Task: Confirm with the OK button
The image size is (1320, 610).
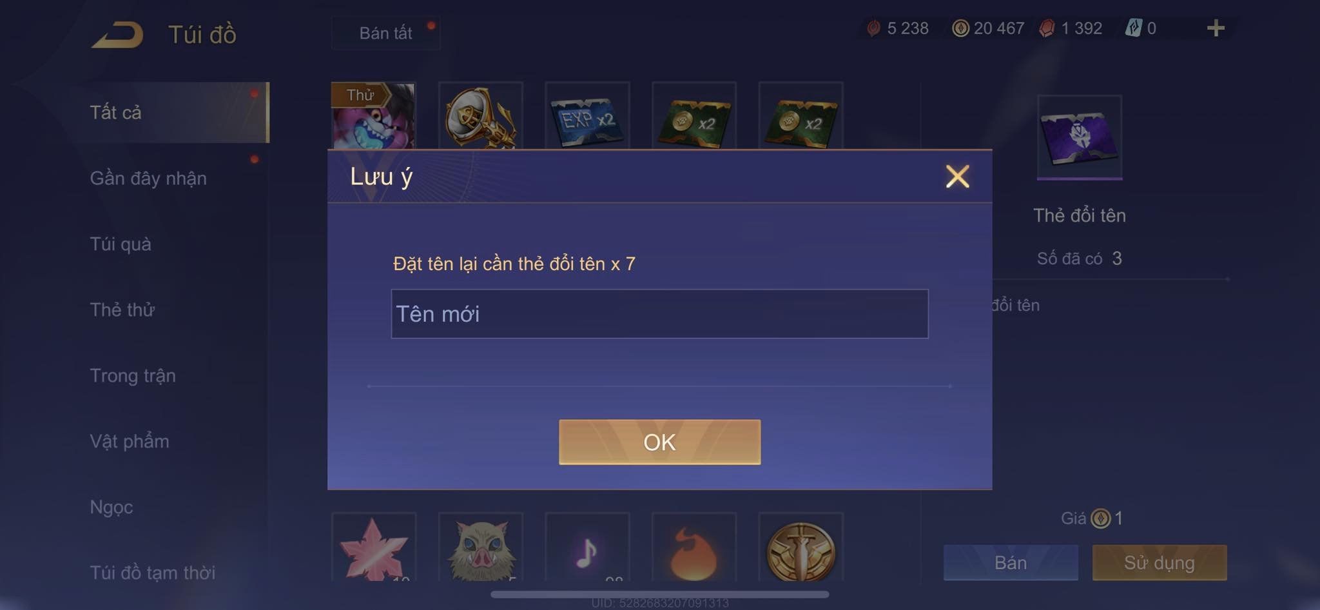Action: point(659,442)
